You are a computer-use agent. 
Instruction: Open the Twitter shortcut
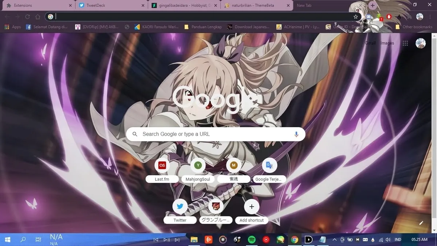180,211
